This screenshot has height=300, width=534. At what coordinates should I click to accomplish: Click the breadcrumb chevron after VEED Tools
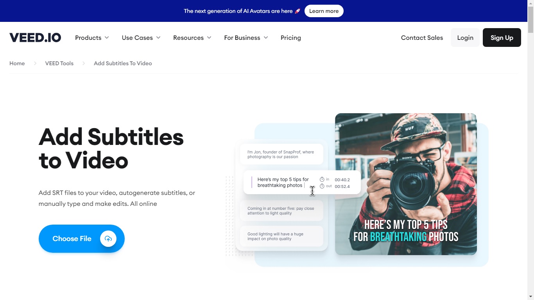pyautogui.click(x=83, y=63)
